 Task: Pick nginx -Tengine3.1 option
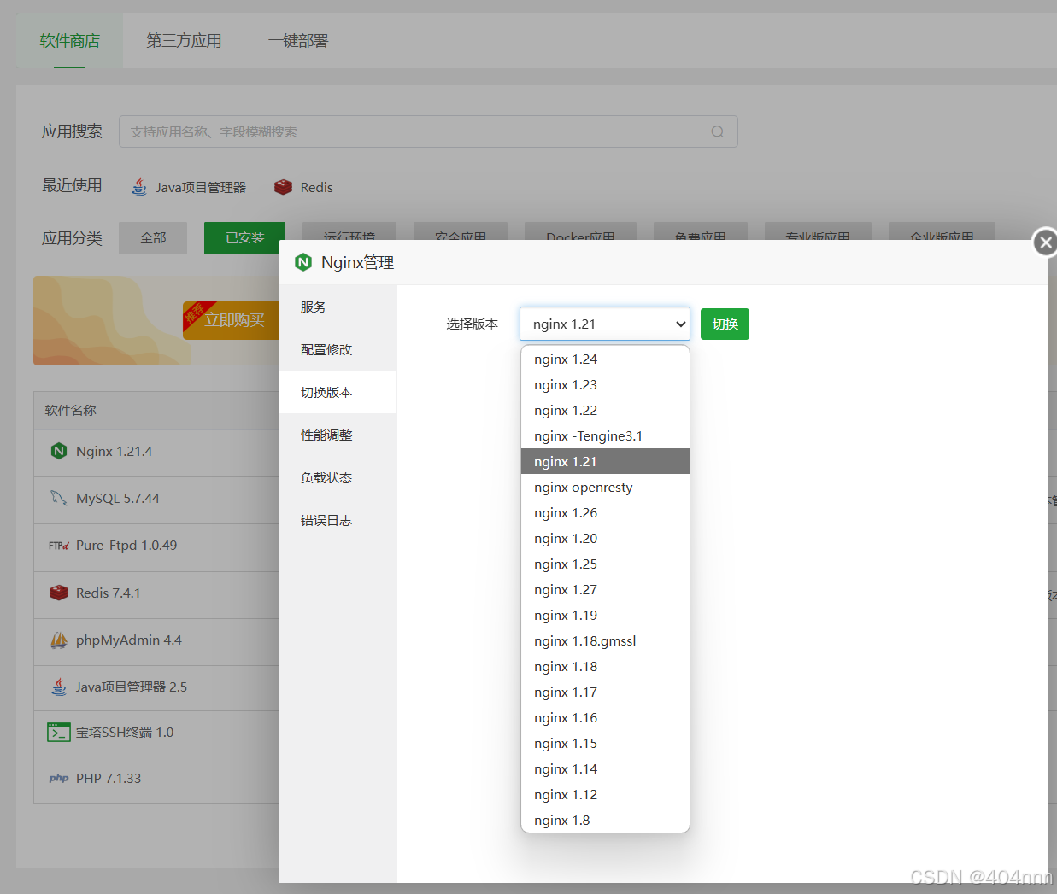[x=605, y=435]
